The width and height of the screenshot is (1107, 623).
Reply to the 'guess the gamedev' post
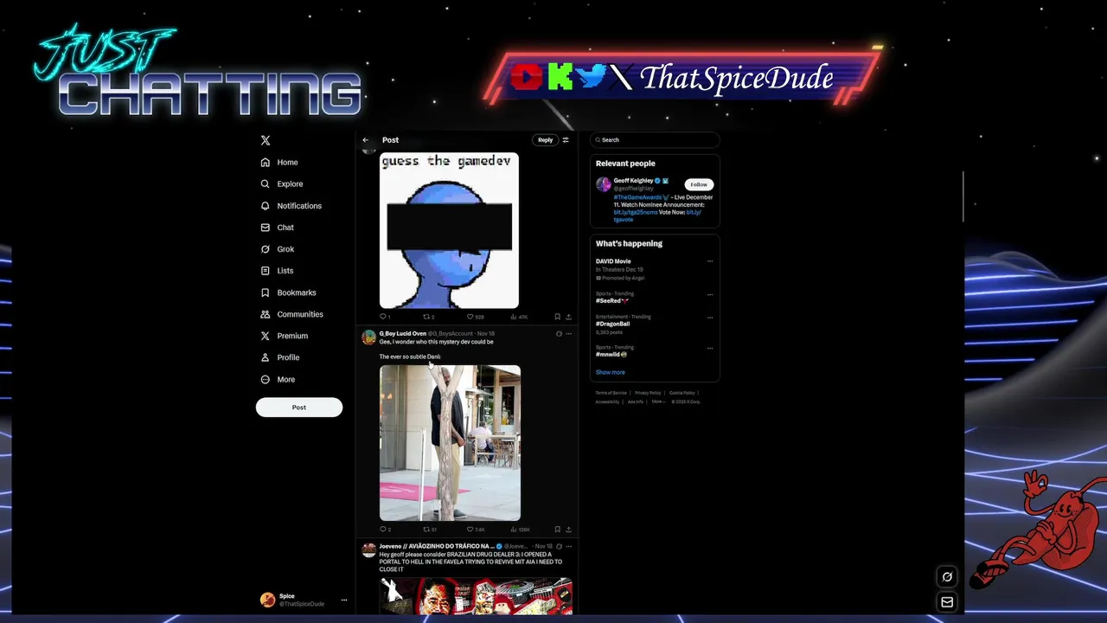pos(384,317)
